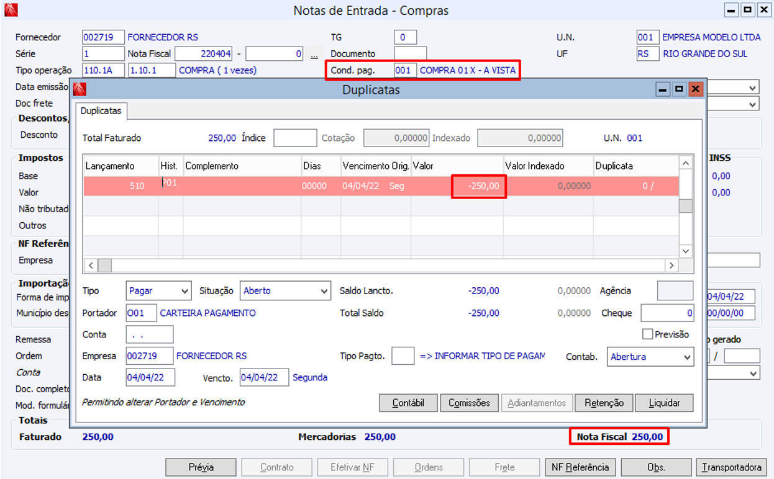Click the grid vertical scroll up arrow
This screenshot has height=479, width=774.
point(685,164)
